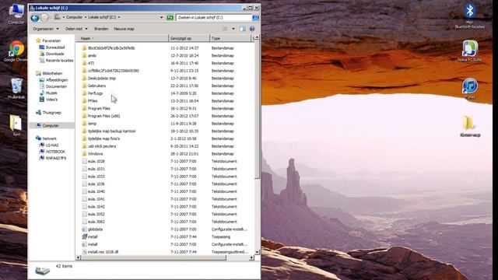Image resolution: width=498 pixels, height=280 pixels.
Task: Click the Favorieten star icon
Action: click(38, 40)
